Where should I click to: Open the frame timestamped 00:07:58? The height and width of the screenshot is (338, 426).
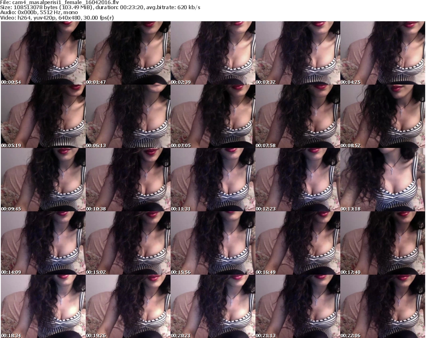click(298, 116)
